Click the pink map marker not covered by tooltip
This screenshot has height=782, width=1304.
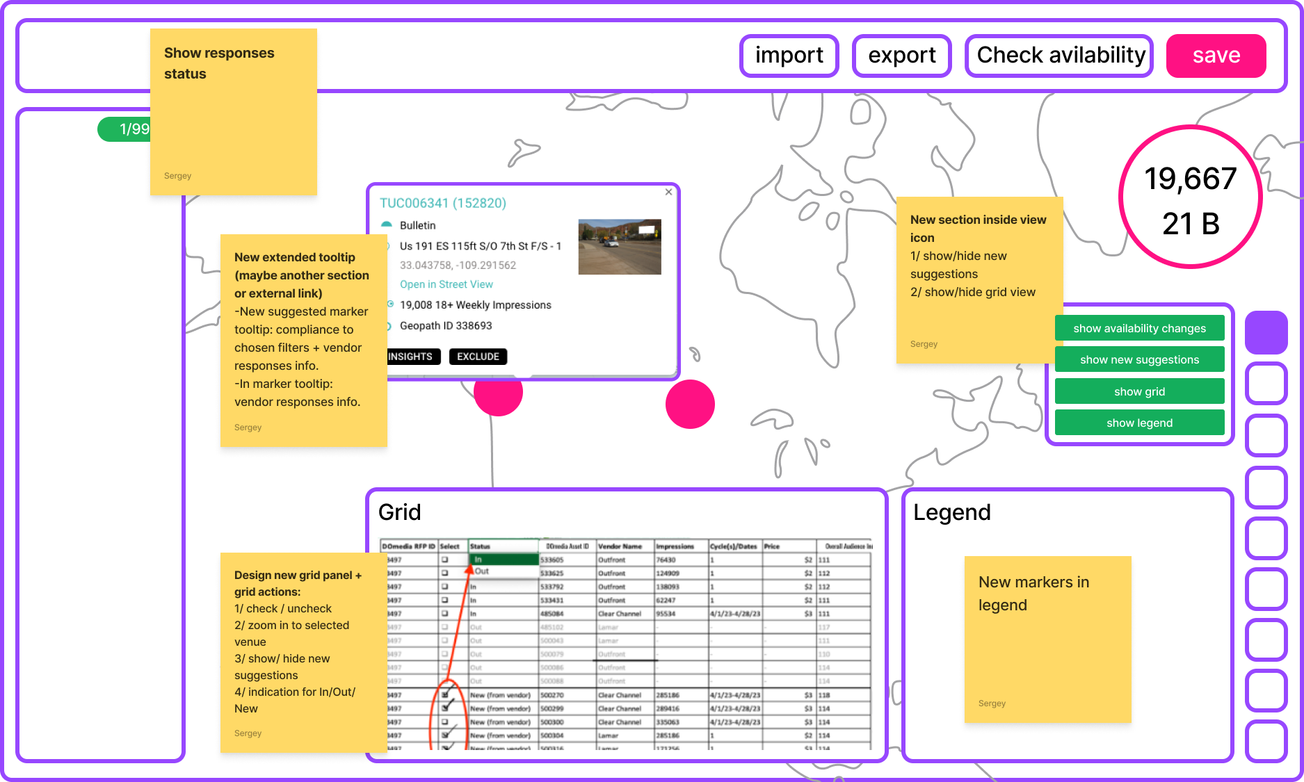tap(690, 404)
